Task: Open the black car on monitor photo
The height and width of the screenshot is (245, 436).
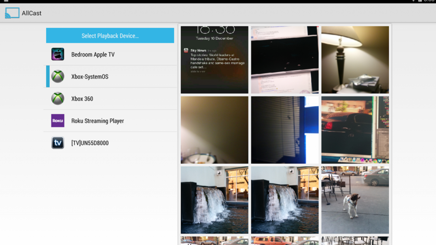Action: (x=355, y=130)
